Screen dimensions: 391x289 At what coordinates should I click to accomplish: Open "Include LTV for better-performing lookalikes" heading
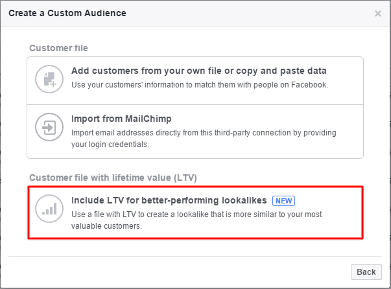click(169, 200)
